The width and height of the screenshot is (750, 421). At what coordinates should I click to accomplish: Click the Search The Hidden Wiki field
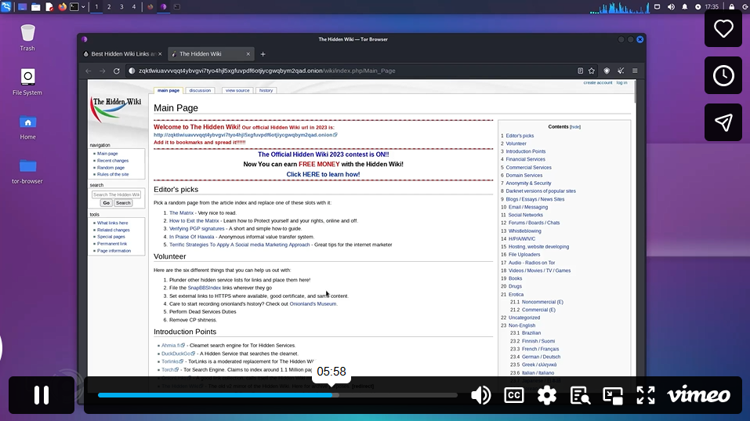click(x=116, y=194)
